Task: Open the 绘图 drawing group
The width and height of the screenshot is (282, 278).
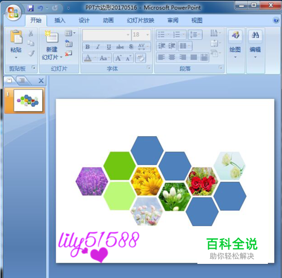Action: pos(235,44)
